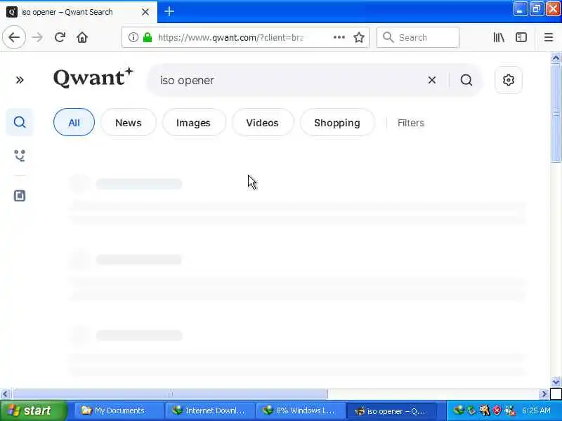This screenshot has width=562, height=421.
Task: Bookmark this page with the star
Action: pos(359,37)
